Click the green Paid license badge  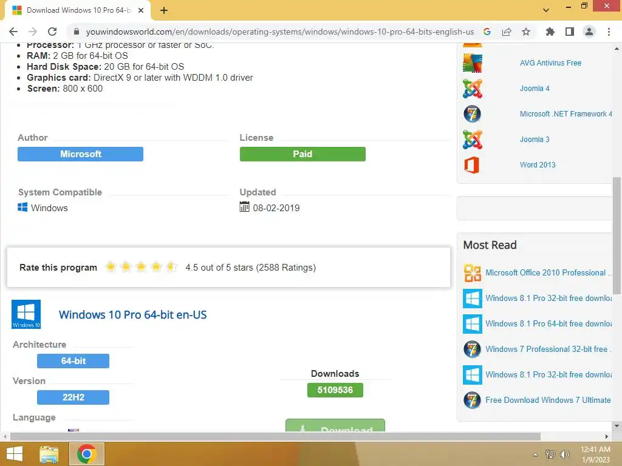click(302, 154)
